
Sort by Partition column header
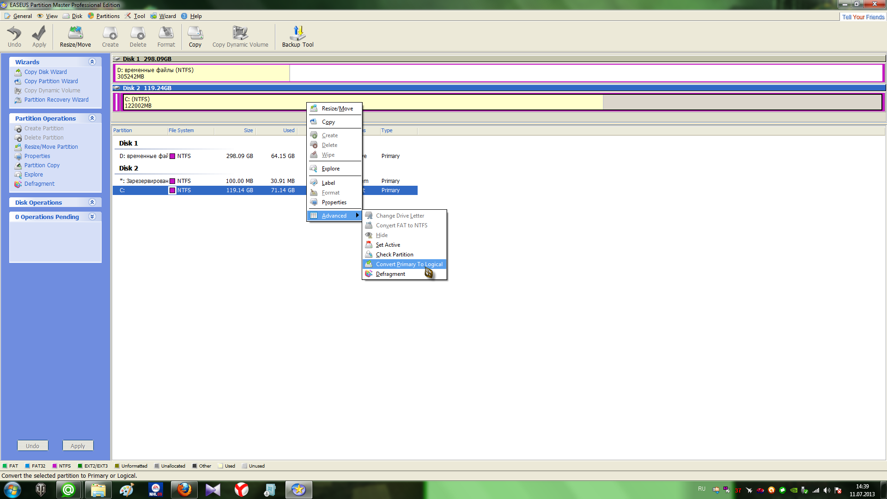click(x=140, y=131)
